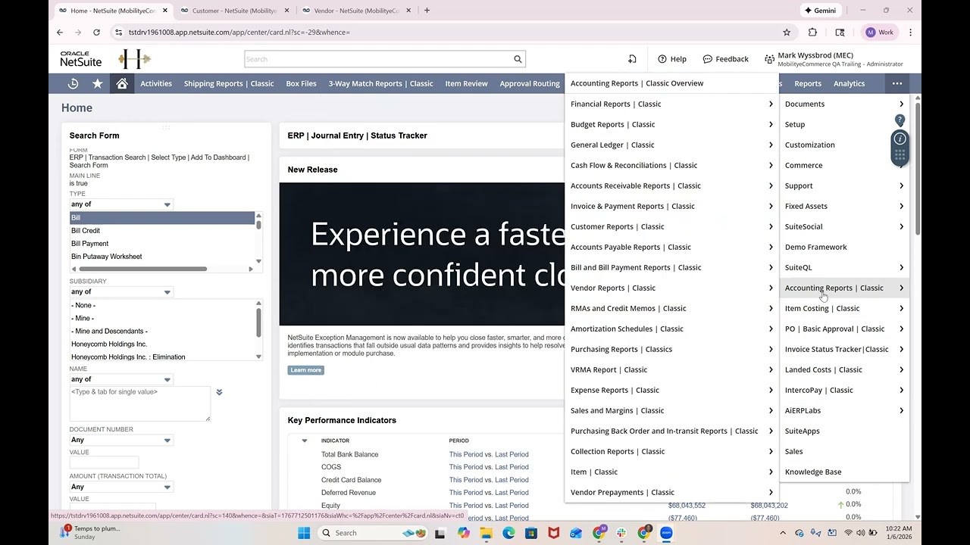Open Slack from the taskbar
Viewport: 970px width, 545px height.
(621, 533)
